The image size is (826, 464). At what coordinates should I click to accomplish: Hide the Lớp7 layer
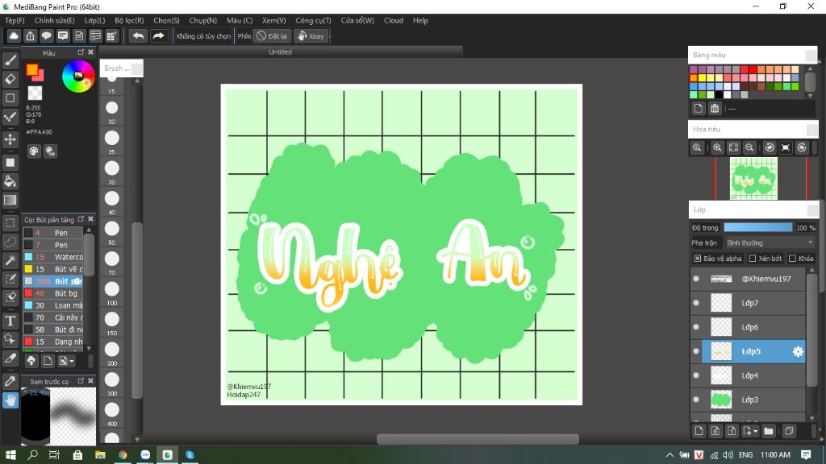pyautogui.click(x=696, y=303)
